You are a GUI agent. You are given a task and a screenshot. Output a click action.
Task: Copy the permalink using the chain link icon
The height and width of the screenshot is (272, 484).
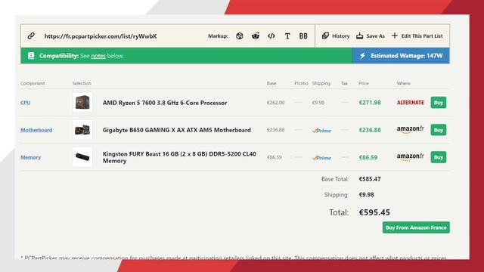tap(31, 36)
